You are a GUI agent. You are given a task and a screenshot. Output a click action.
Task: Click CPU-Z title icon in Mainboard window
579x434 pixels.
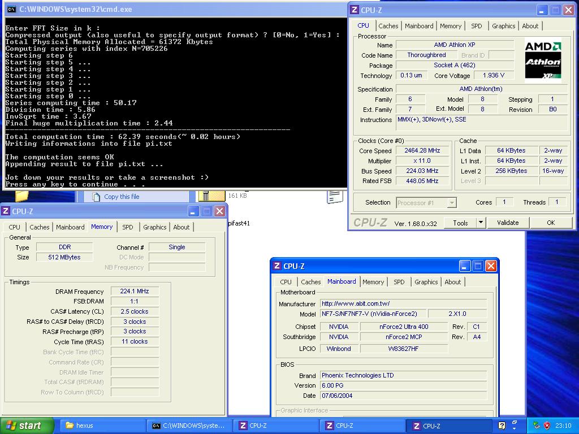click(276, 266)
